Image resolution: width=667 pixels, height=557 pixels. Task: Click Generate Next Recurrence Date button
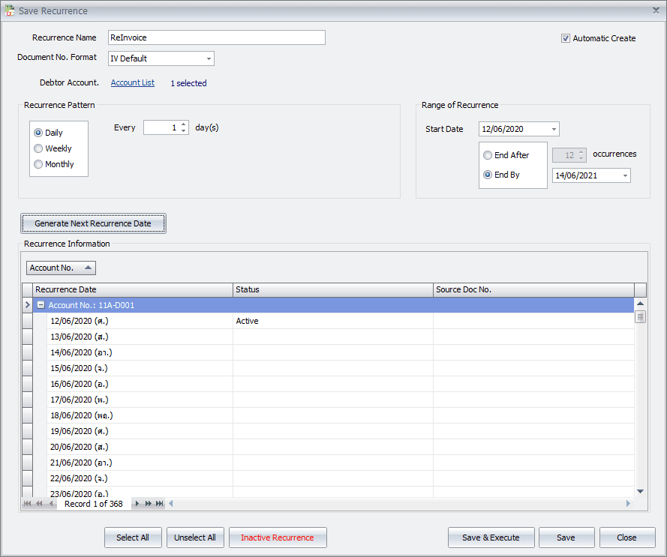coord(93,223)
